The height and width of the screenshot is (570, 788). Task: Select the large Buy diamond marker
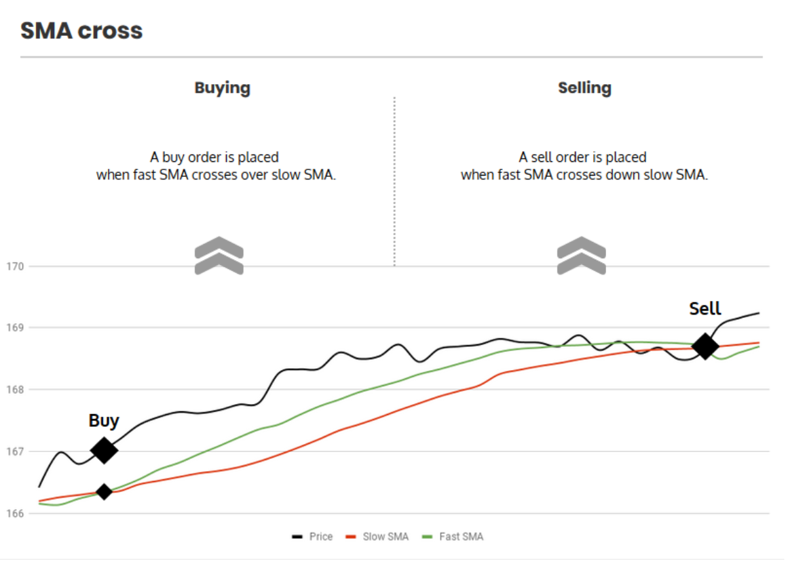click(x=104, y=450)
